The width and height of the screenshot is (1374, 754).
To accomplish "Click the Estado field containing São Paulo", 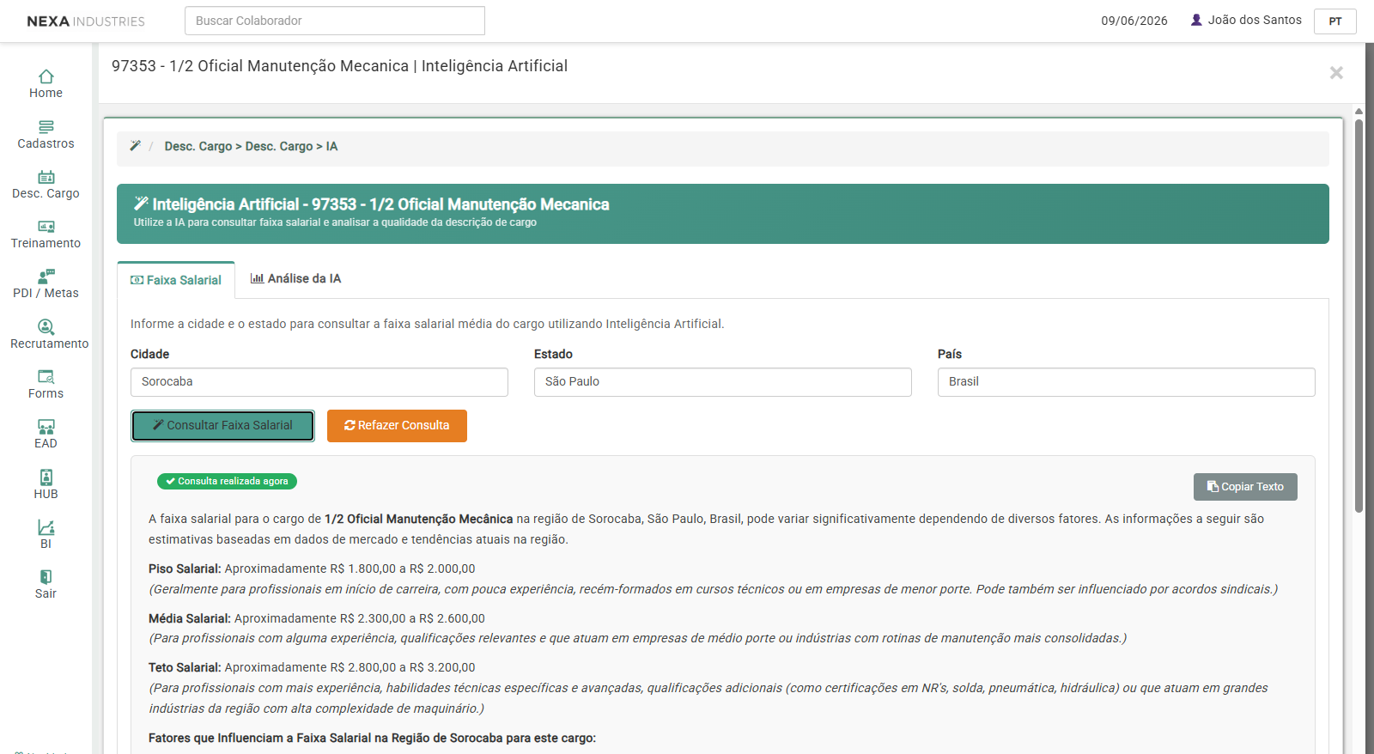I will coord(723,382).
